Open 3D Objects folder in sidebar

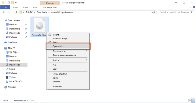tap(14, 52)
